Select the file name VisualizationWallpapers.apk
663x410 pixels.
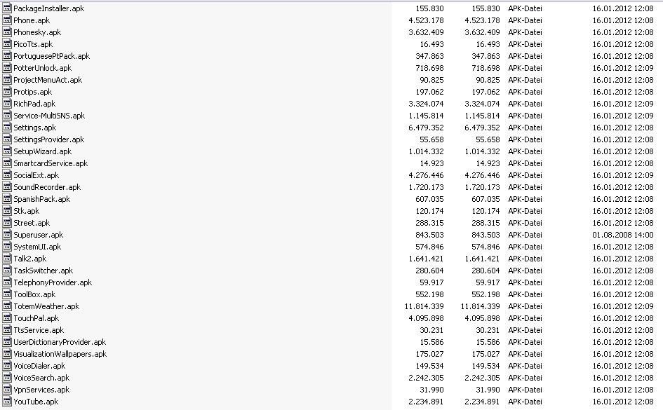point(60,354)
